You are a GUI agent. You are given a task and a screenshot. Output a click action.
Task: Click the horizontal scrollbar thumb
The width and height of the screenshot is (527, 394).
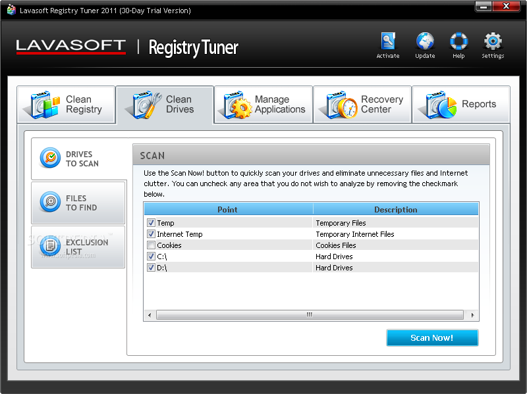310,315
